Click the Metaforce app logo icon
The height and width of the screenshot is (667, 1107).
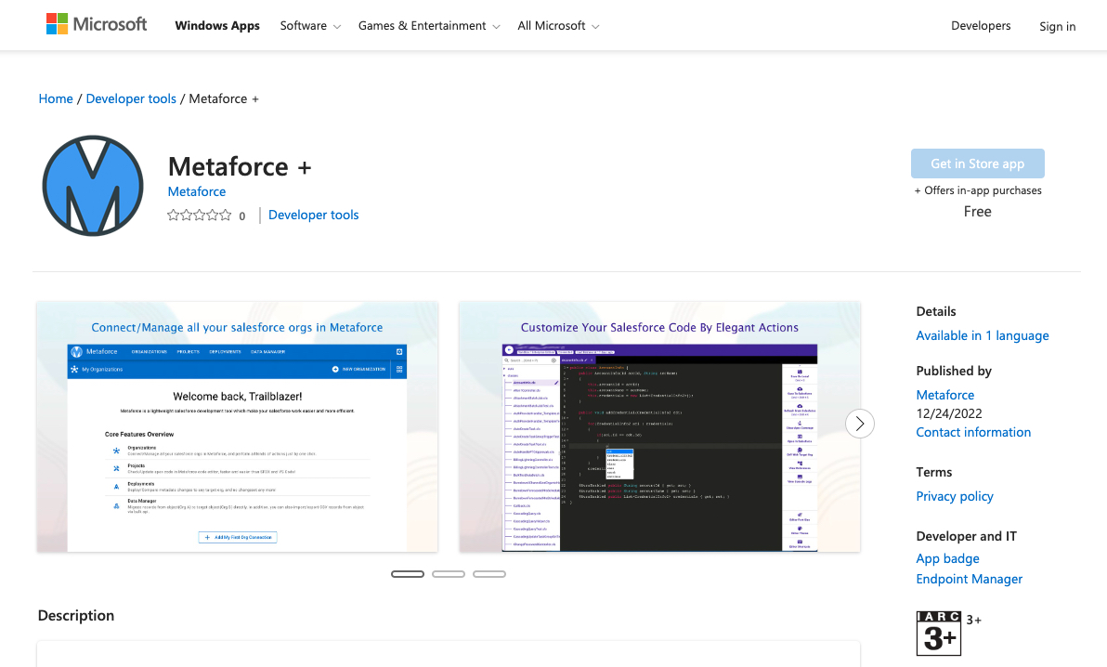tap(93, 185)
